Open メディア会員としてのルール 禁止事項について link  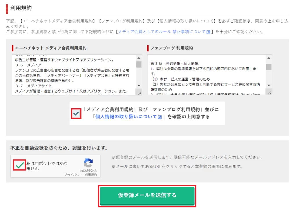(x=162, y=32)
